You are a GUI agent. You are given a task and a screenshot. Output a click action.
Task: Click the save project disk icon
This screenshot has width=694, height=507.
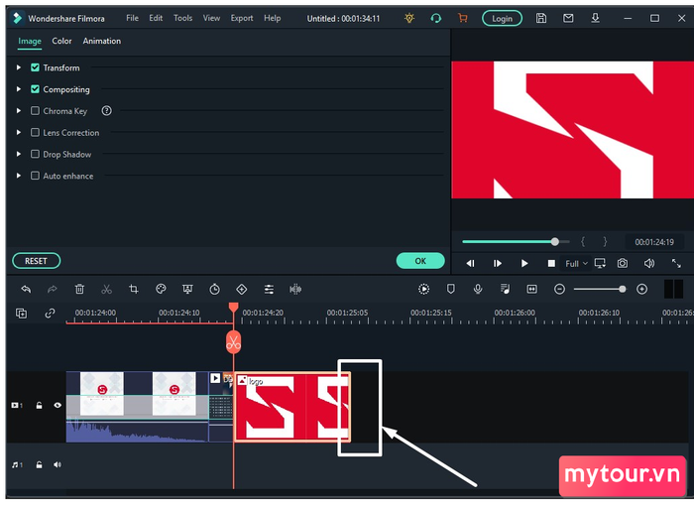point(541,18)
